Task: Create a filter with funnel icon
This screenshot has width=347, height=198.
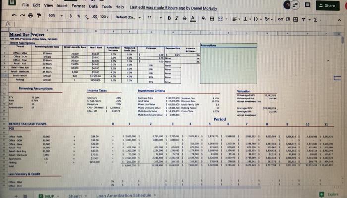Action: 303,20
